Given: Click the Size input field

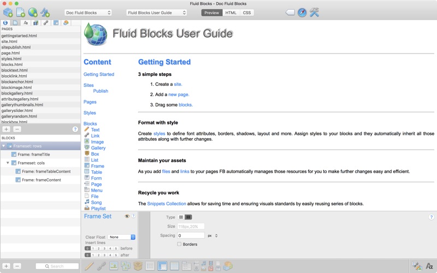Looking at the screenshot, I should [x=191, y=227].
